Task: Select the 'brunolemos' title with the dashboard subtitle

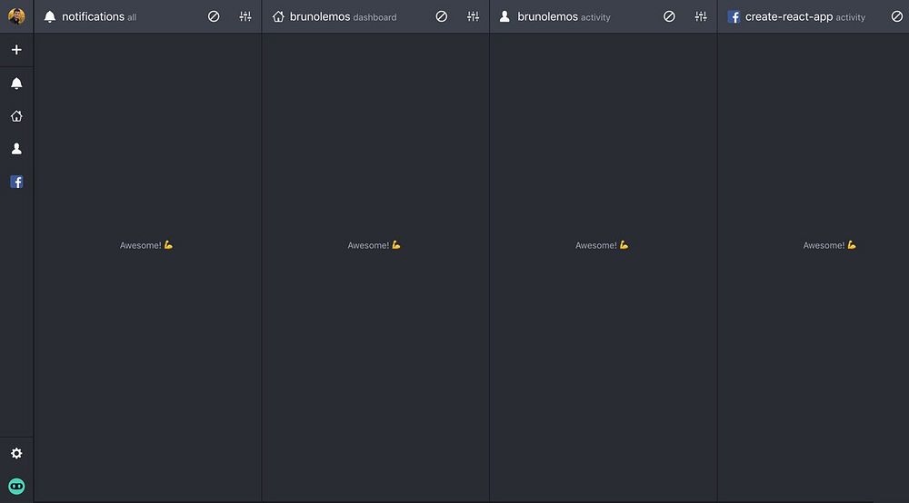Action: pos(319,16)
